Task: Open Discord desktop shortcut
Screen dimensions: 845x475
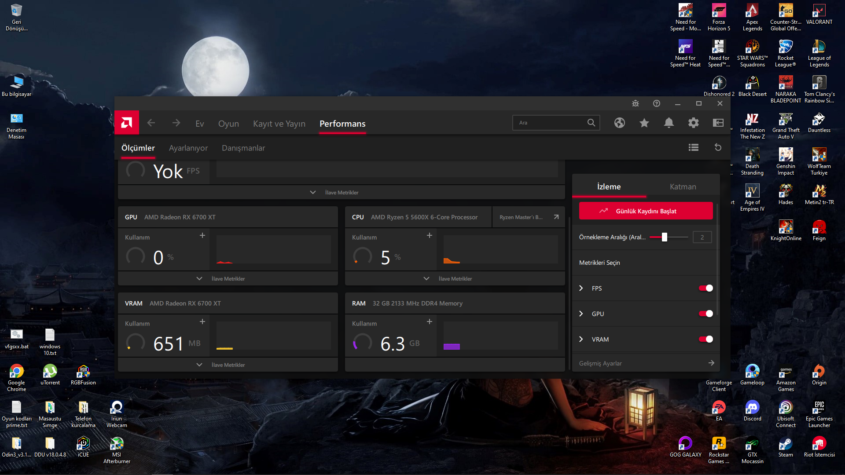Action: [752, 412]
